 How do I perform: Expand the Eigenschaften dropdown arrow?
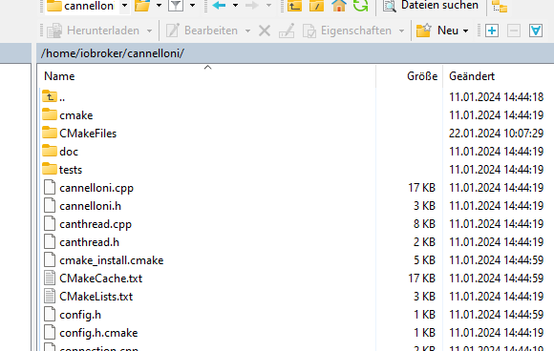[402, 31]
